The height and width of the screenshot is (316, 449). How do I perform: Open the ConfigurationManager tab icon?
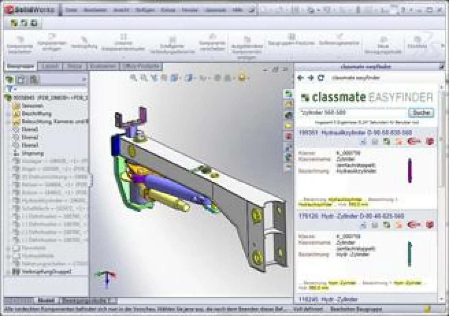34,79
